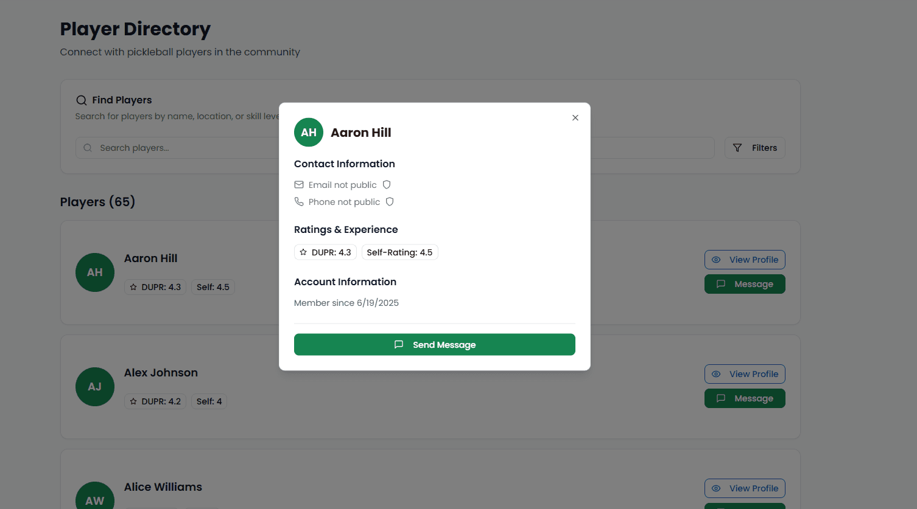The image size is (917, 509).
Task: Click the phone icon in contact info
Action: (x=299, y=202)
